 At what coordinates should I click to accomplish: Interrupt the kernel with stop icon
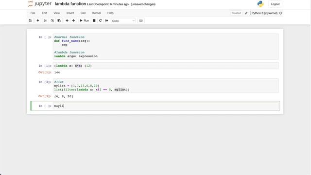(94, 20)
